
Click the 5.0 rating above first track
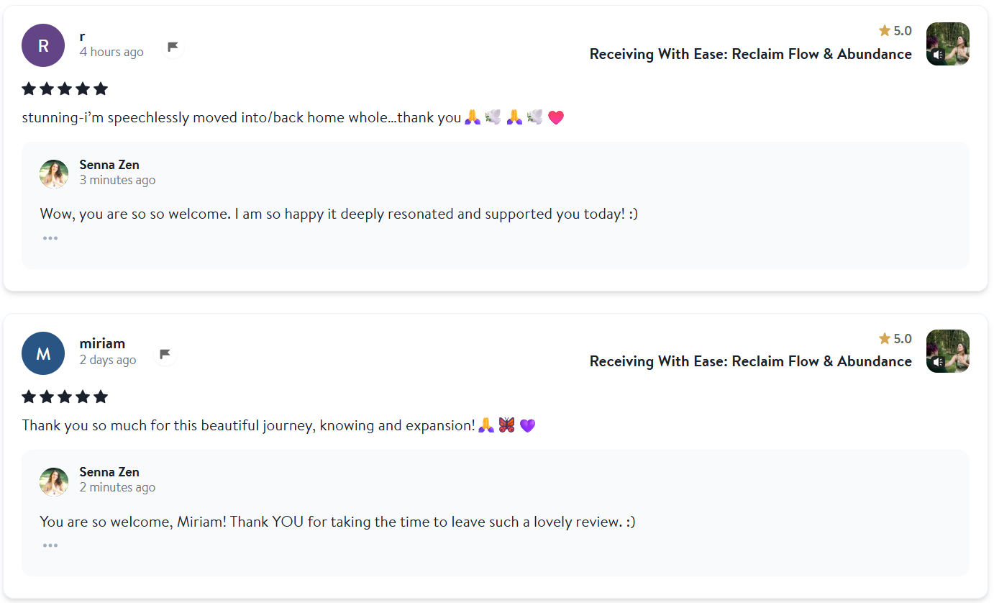pyautogui.click(x=895, y=31)
